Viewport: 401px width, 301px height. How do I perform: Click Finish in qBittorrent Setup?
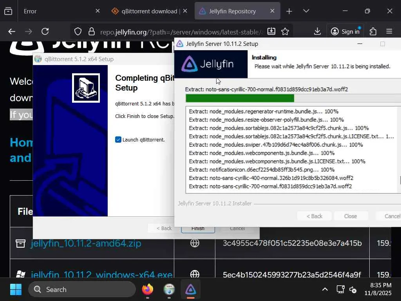click(x=198, y=229)
